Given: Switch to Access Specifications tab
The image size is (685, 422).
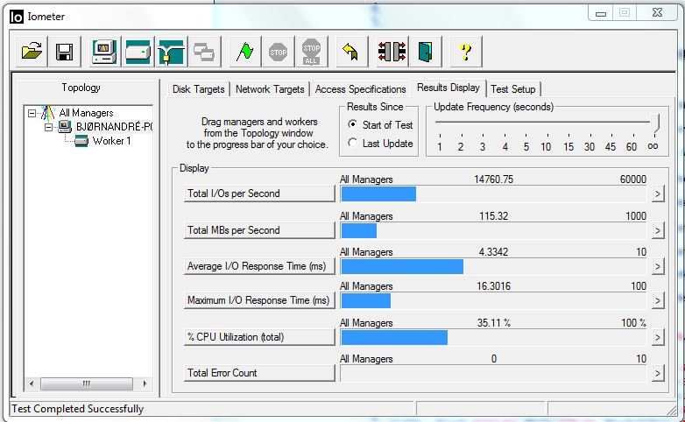Looking at the screenshot, I should [x=360, y=89].
